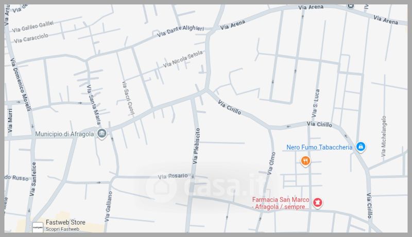
Task: Select the Farmacia San Marco - Afragola label
Action: [281, 203]
